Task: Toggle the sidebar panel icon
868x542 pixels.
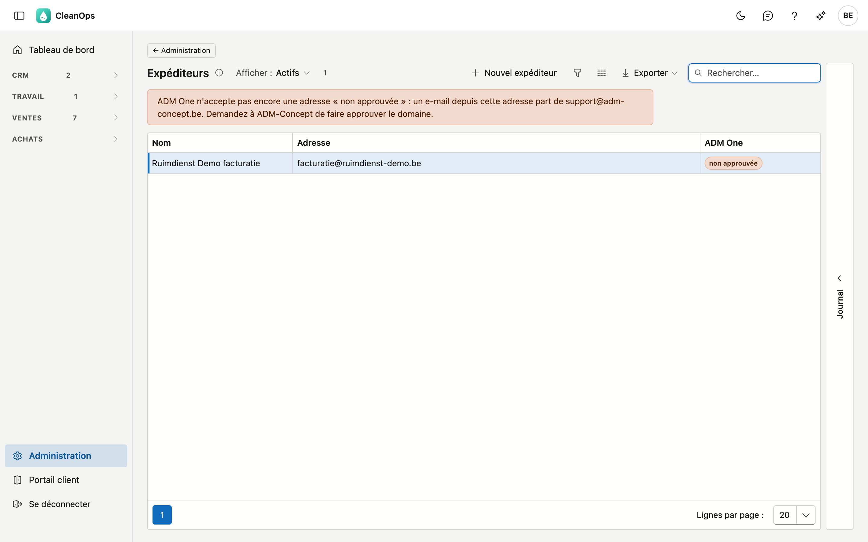Action: pos(19,15)
